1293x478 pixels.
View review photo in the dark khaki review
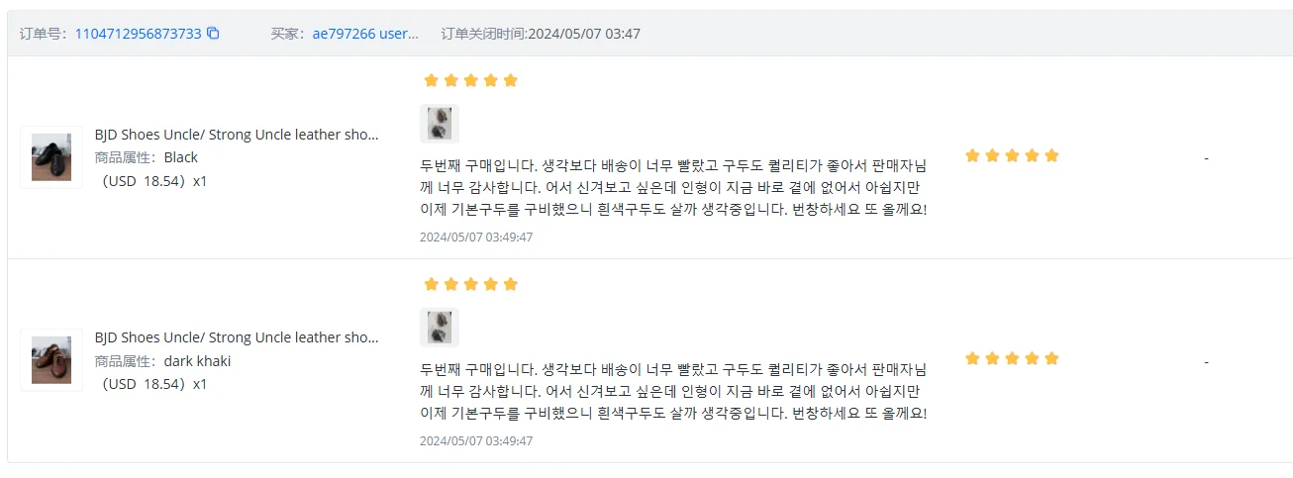440,328
